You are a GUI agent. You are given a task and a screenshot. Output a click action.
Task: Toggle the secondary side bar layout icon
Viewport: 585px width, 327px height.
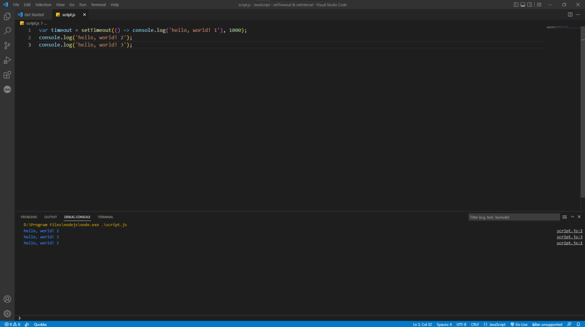pyautogui.click(x=530, y=5)
